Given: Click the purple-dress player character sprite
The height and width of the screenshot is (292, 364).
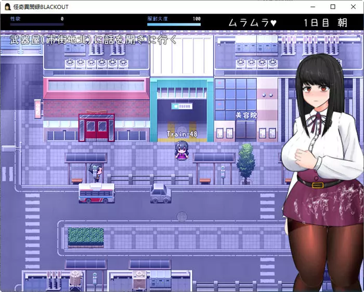Looking at the screenshot, I should click(x=182, y=150).
